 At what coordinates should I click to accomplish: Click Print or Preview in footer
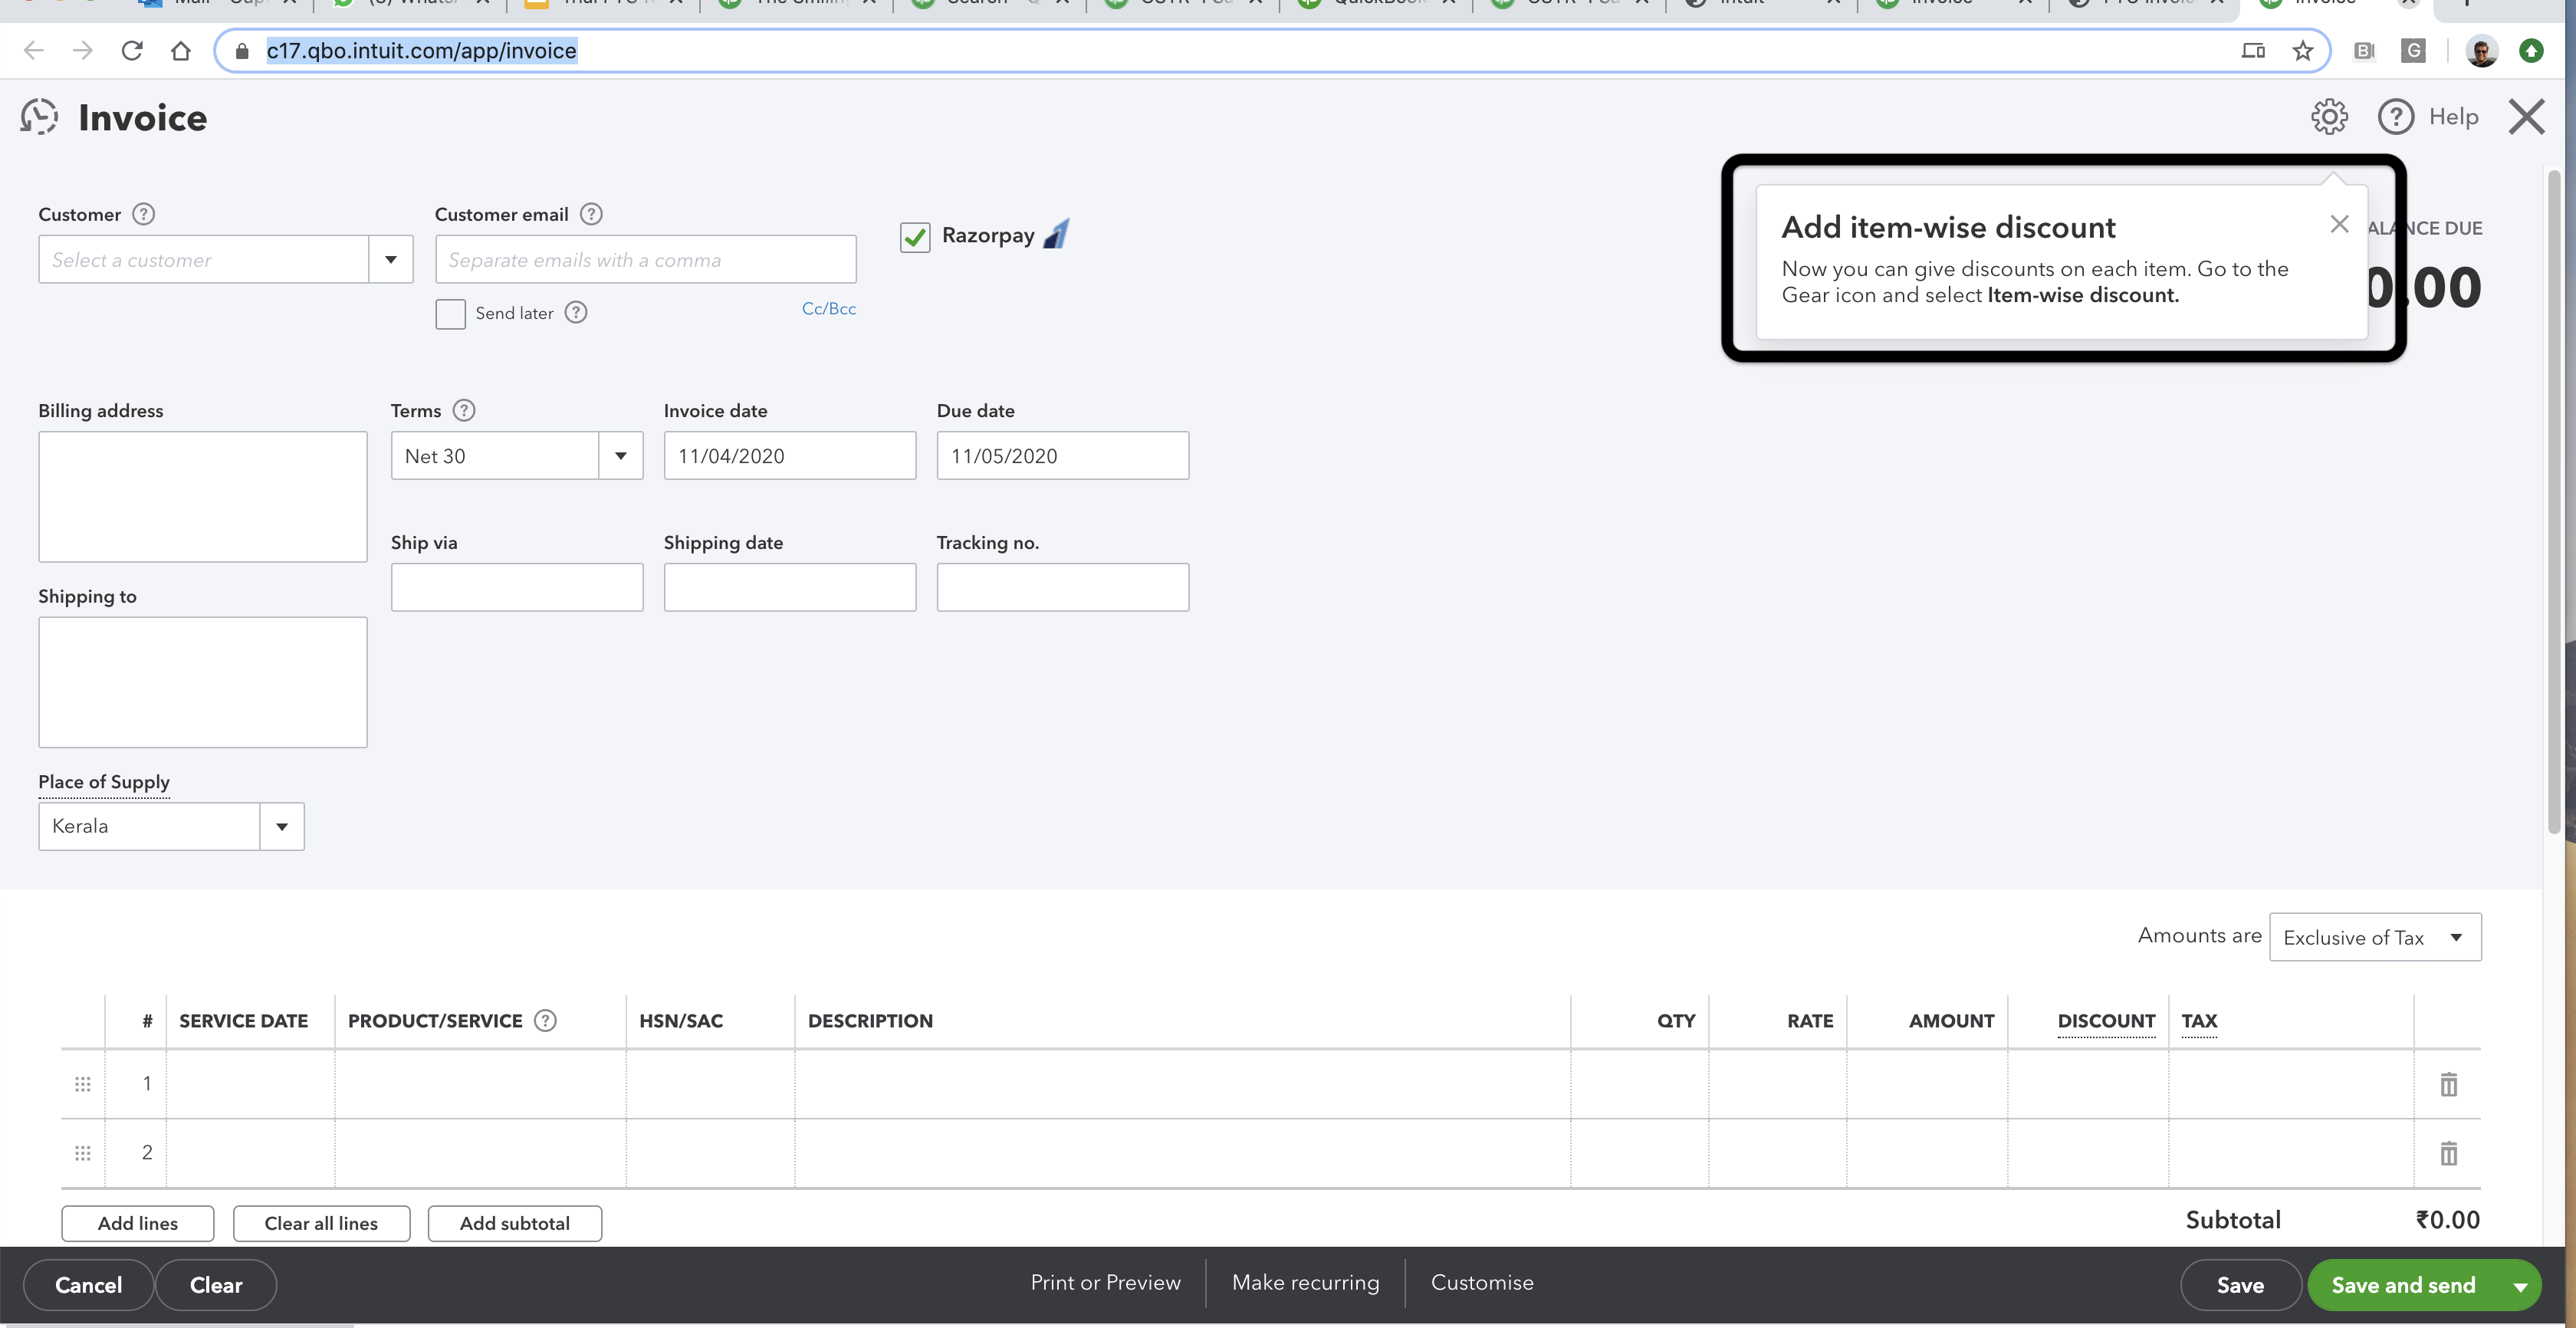coord(1105,1283)
